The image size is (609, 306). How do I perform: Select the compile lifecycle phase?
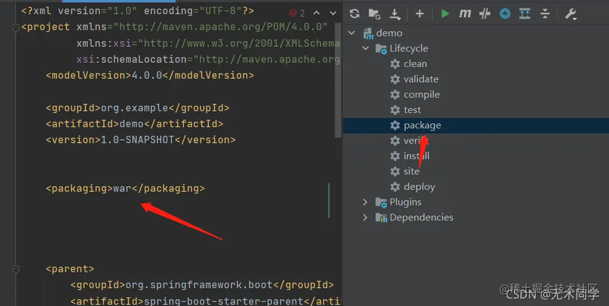(422, 95)
